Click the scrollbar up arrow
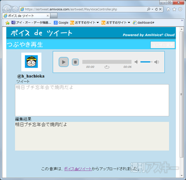The width and height of the screenshot is (186, 180). coord(182,29)
